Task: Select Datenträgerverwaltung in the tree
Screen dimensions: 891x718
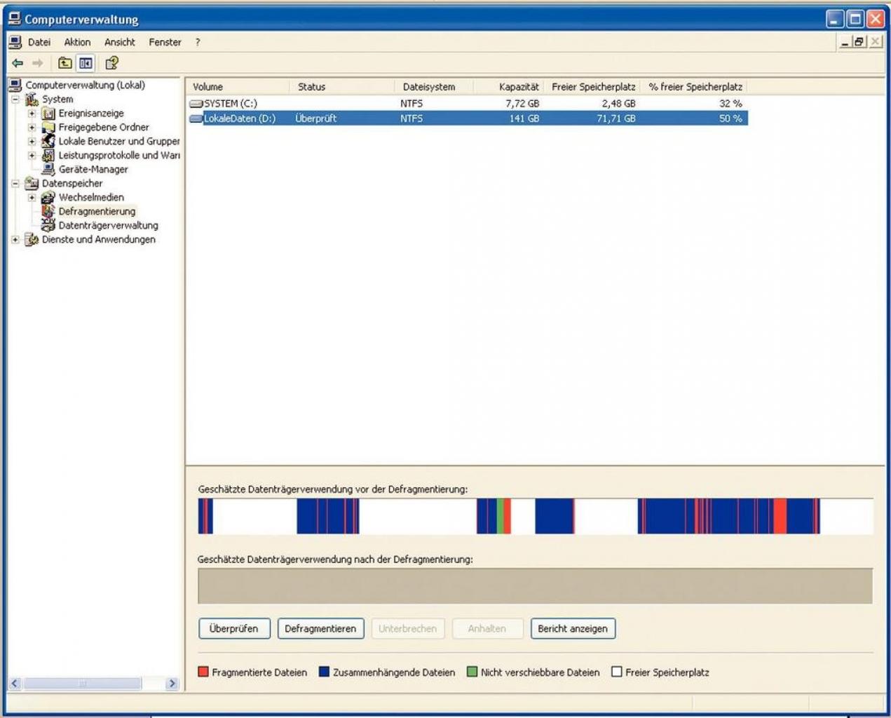Action: click(x=108, y=225)
